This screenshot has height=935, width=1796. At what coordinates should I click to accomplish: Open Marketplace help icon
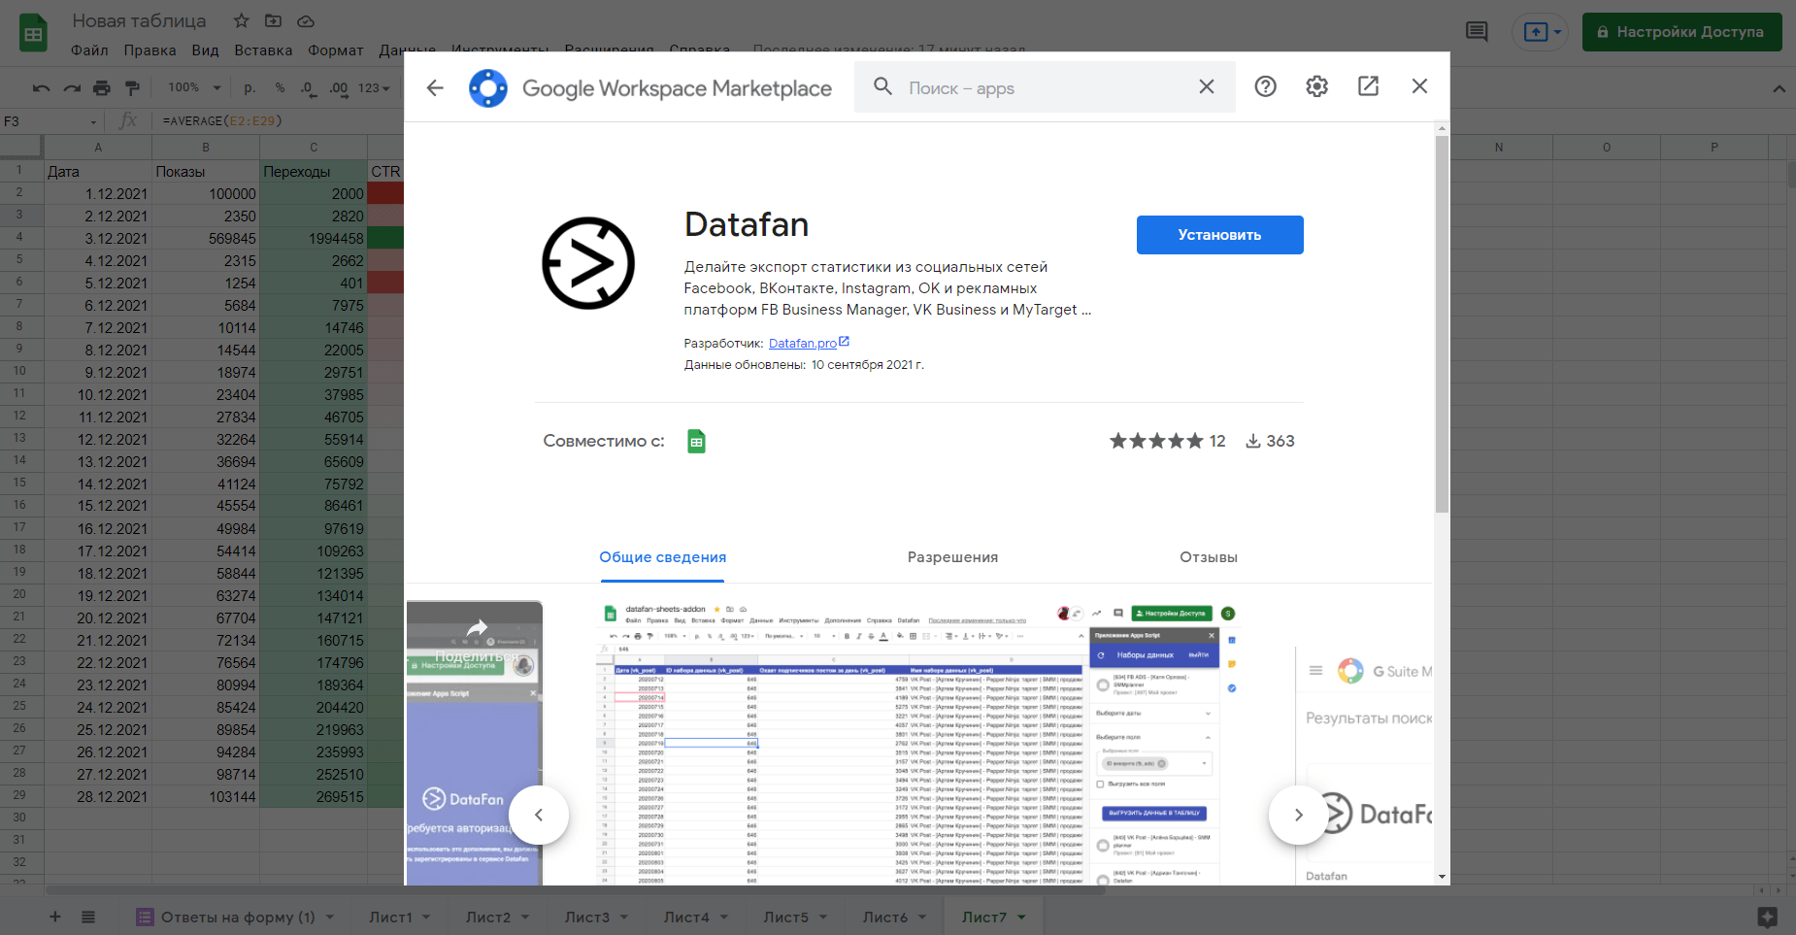point(1265,86)
